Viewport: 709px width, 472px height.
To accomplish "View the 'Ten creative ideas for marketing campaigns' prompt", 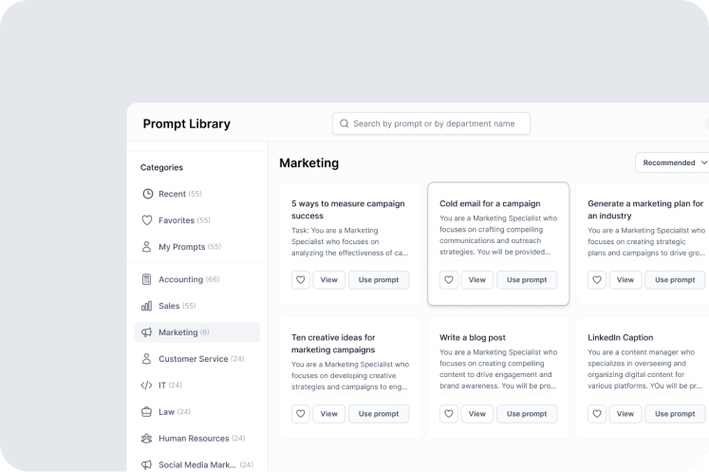I will point(328,414).
